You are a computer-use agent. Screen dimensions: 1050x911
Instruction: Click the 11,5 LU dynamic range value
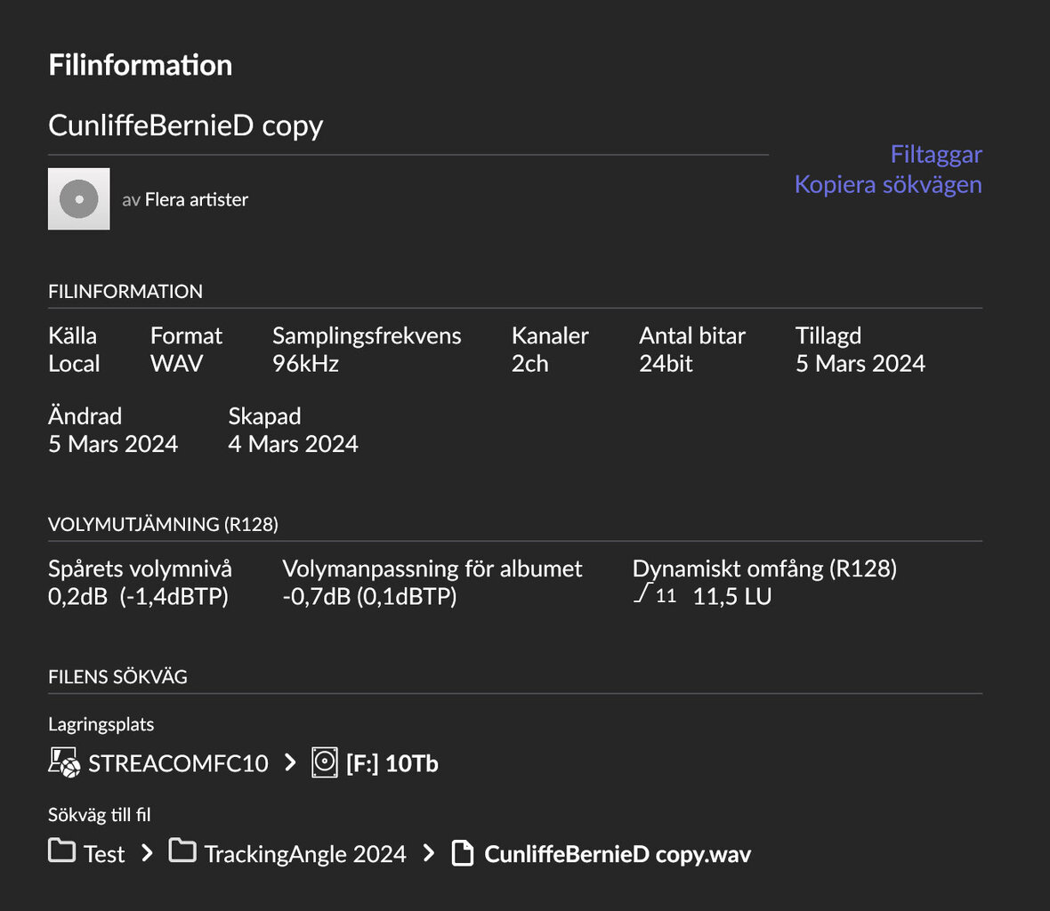[732, 596]
